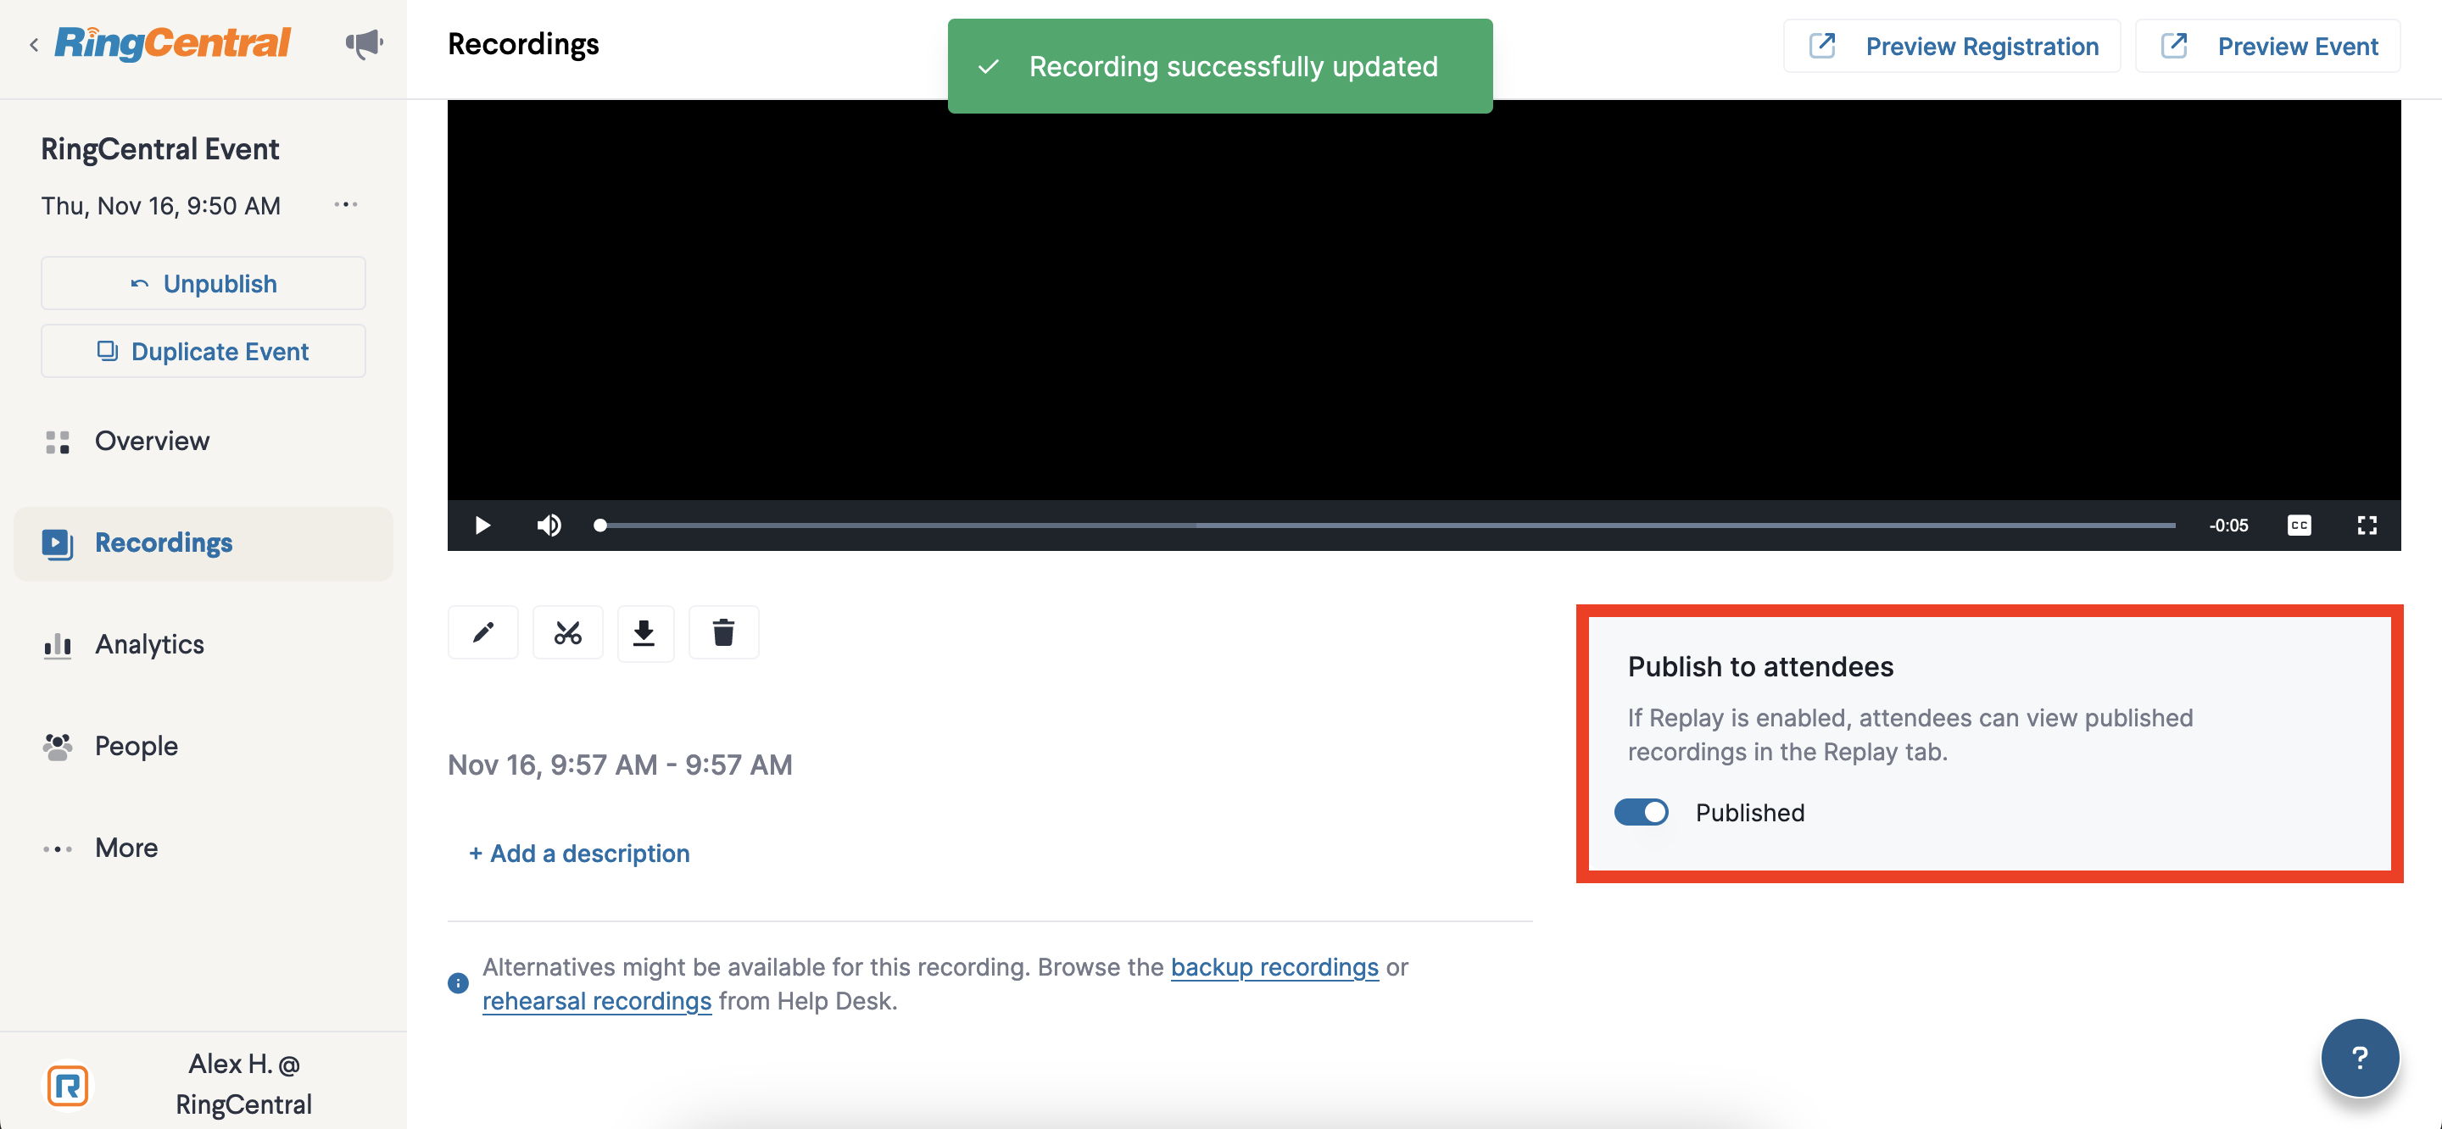Mute the video volume
The width and height of the screenshot is (2442, 1129).
[x=549, y=526]
